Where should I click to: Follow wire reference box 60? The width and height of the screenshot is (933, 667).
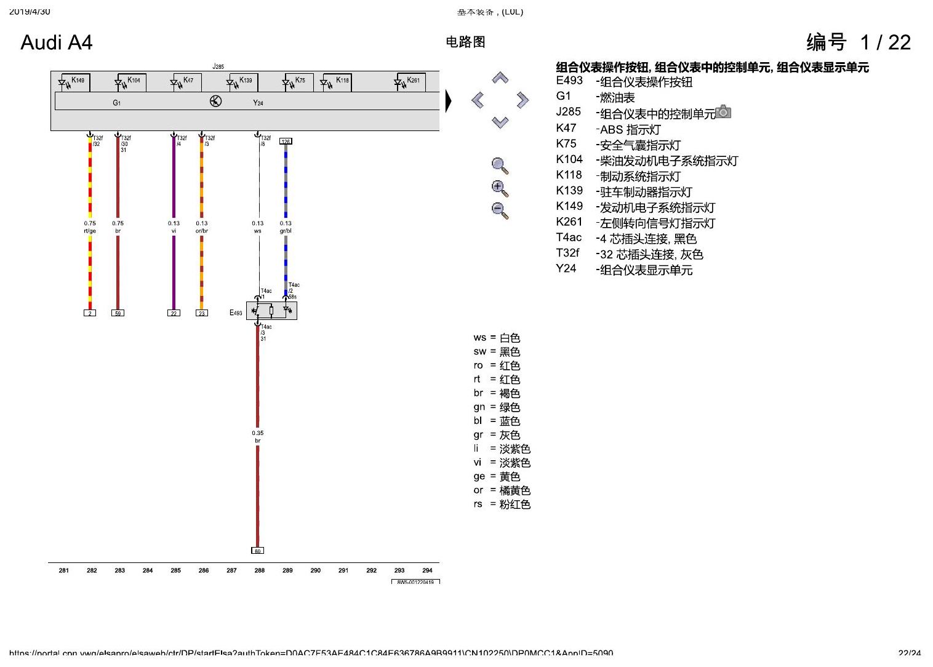[257, 551]
